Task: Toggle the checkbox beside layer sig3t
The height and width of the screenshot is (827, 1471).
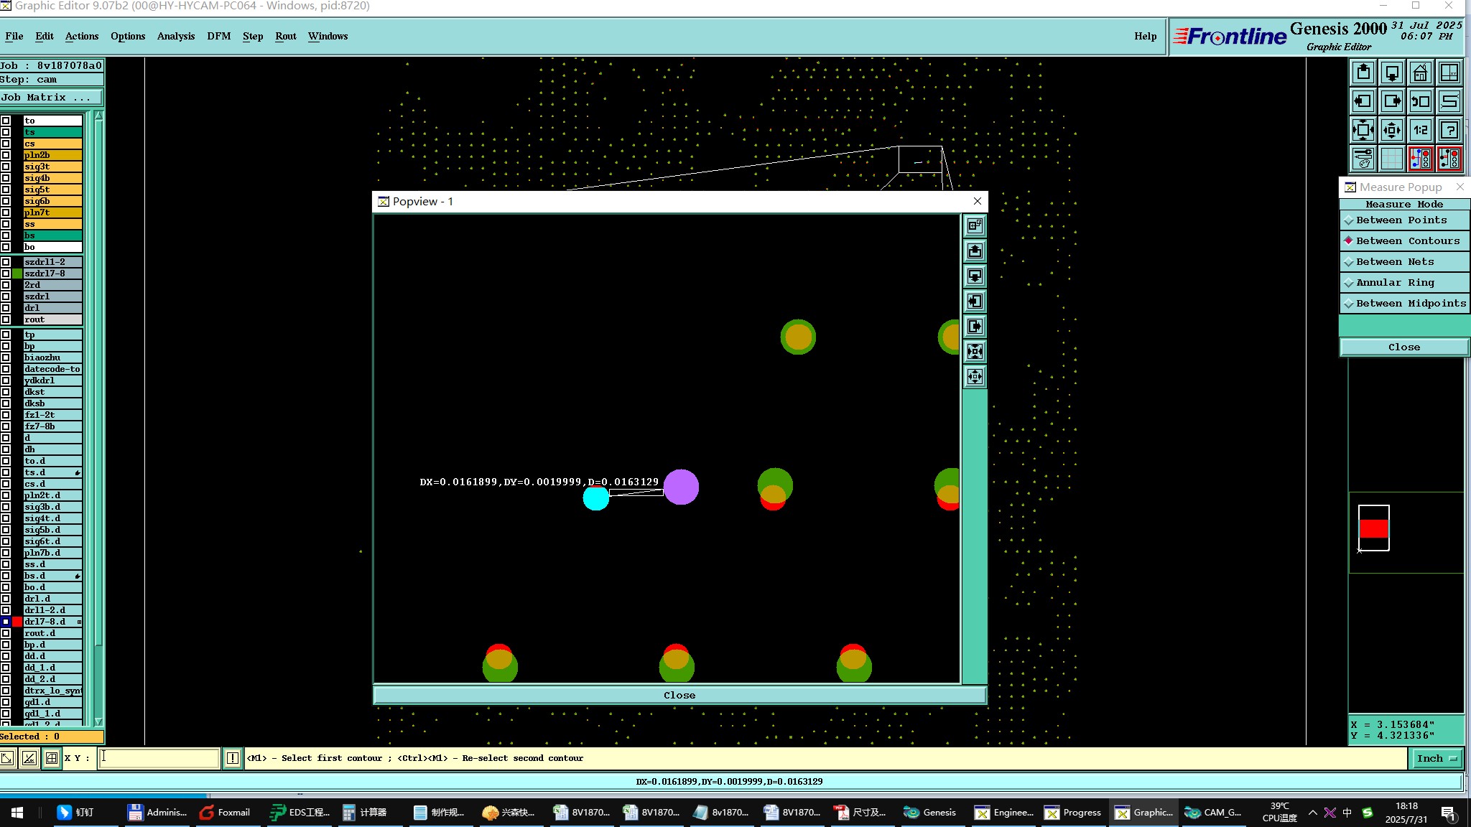Action: tap(6, 167)
